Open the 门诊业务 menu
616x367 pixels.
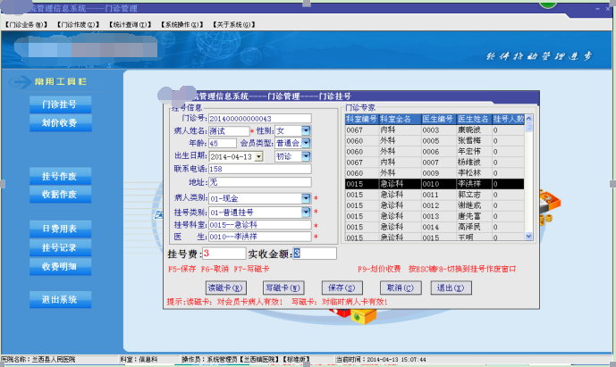coord(24,25)
